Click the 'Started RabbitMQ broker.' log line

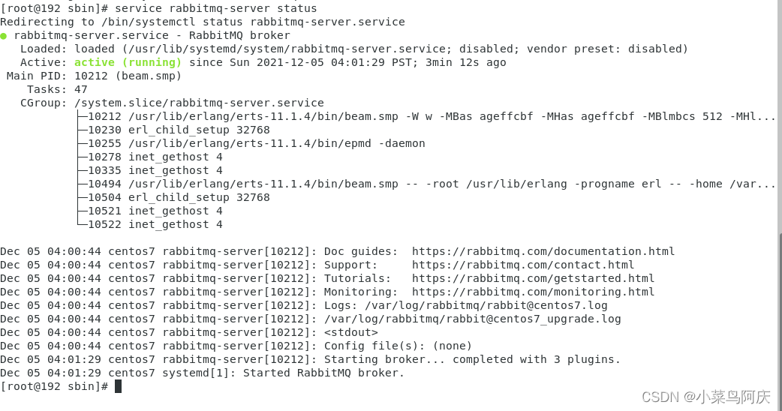(323, 373)
